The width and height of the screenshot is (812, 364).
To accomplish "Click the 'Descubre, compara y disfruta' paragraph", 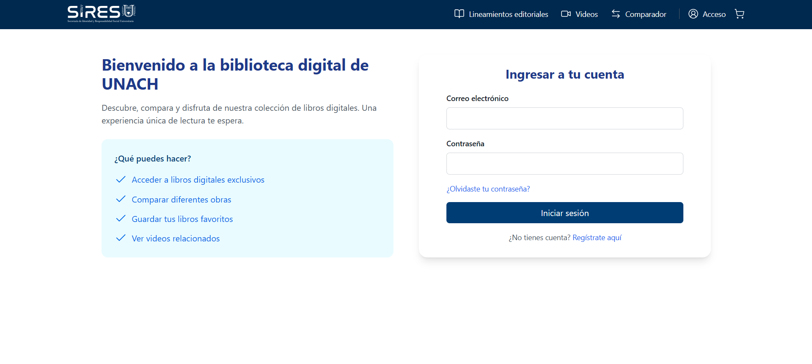I will 239,114.
